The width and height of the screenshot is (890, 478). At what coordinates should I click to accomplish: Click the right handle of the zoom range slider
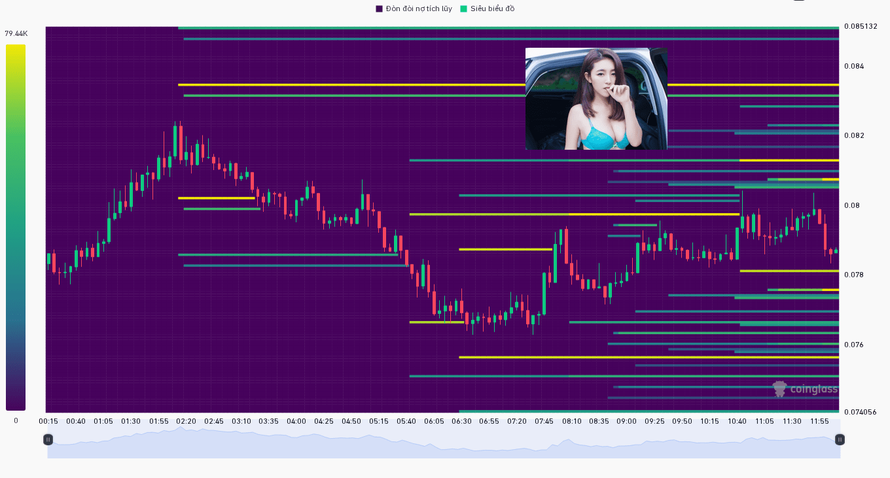pos(840,439)
